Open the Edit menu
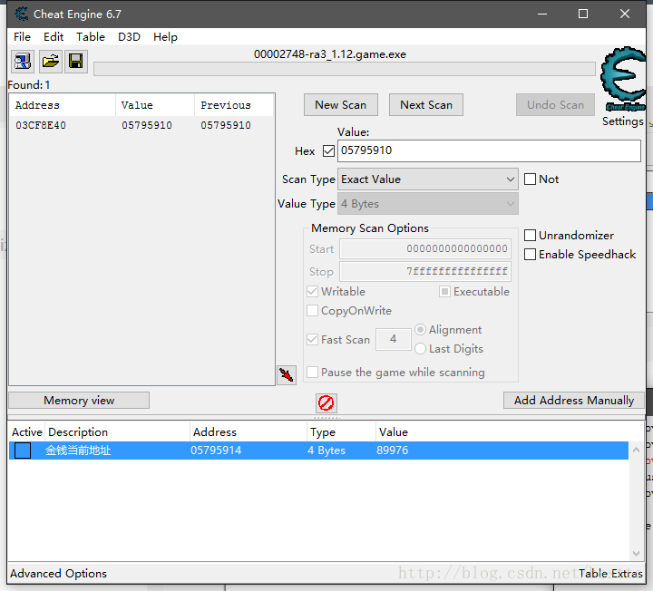The width and height of the screenshot is (653, 591). pyautogui.click(x=54, y=37)
